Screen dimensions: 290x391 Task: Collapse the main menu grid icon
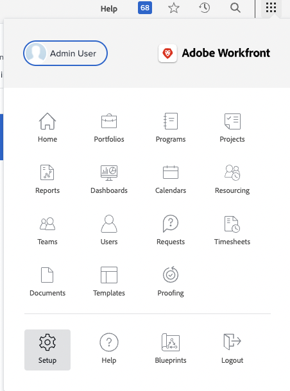(x=271, y=8)
